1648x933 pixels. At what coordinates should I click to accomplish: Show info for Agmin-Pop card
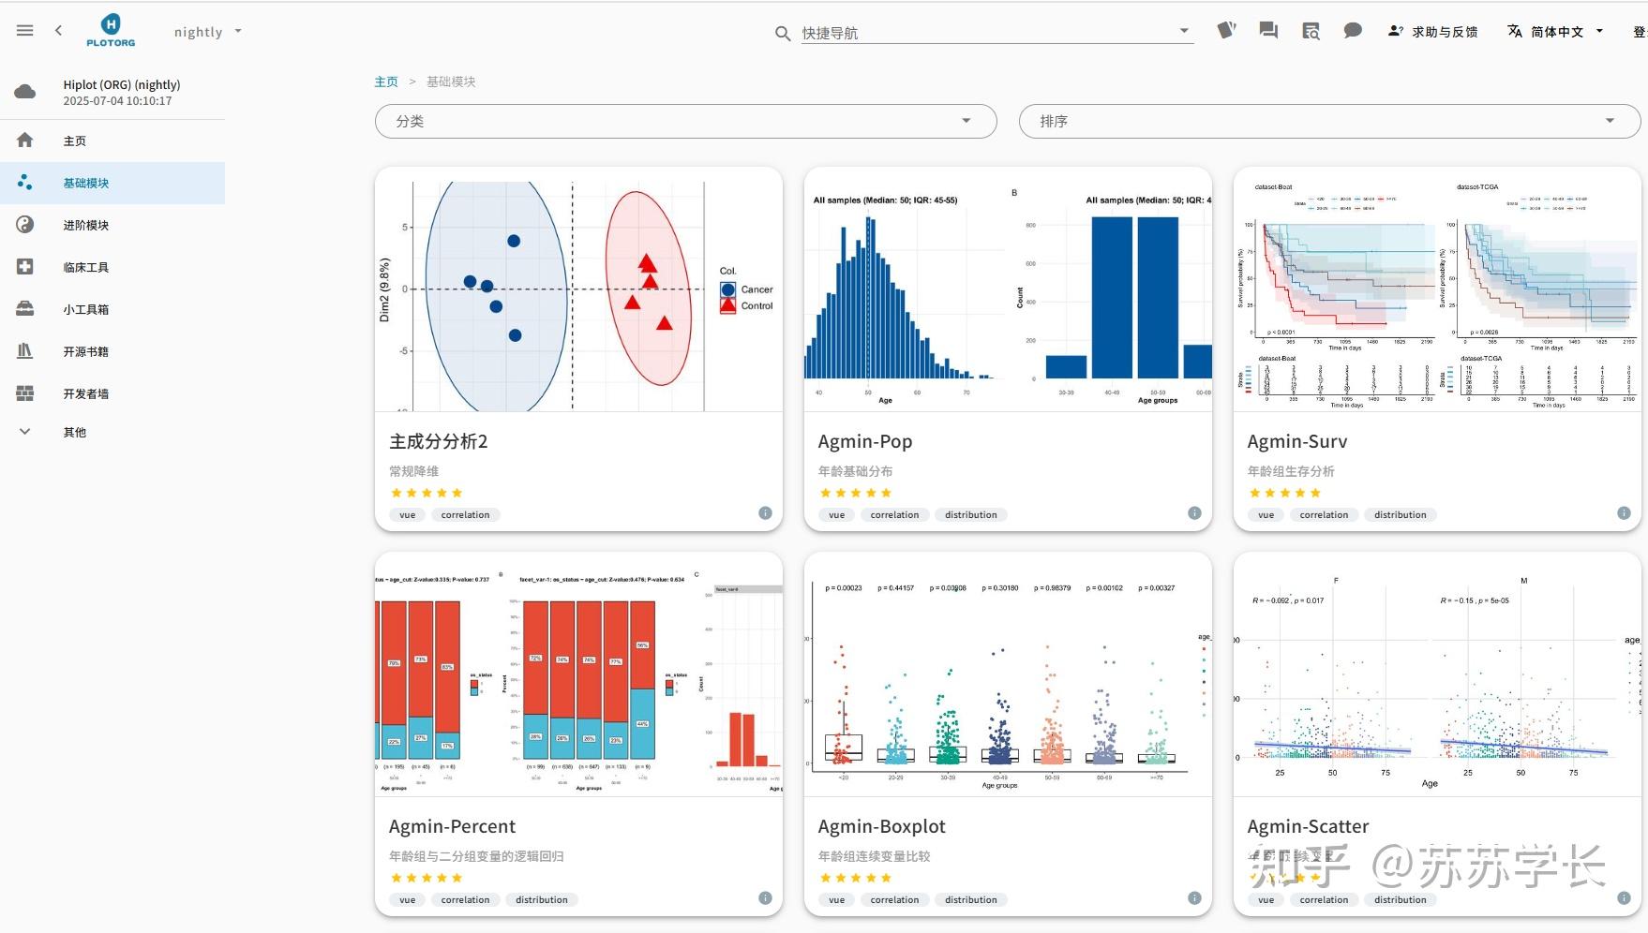(x=1194, y=513)
